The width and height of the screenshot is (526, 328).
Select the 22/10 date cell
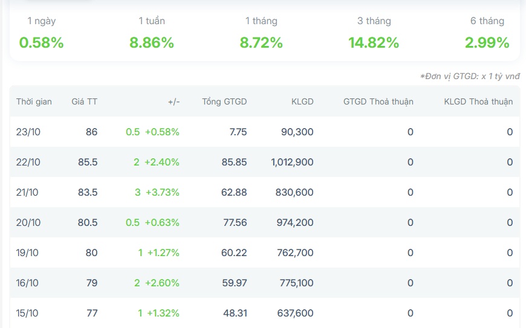(28, 162)
